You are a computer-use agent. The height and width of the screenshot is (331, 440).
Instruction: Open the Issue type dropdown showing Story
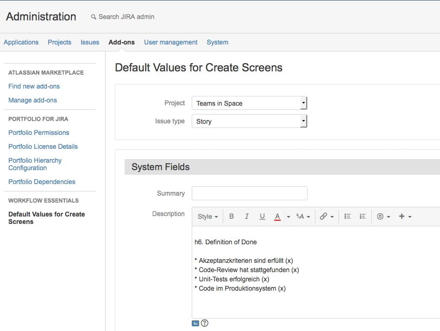(250, 121)
